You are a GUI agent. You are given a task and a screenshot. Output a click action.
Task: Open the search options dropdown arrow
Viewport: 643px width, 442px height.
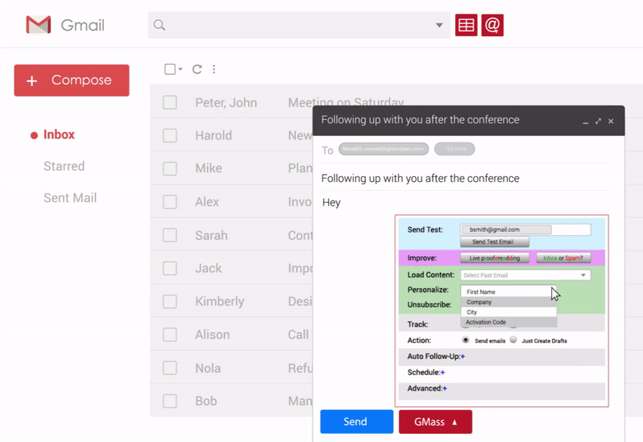(x=439, y=25)
